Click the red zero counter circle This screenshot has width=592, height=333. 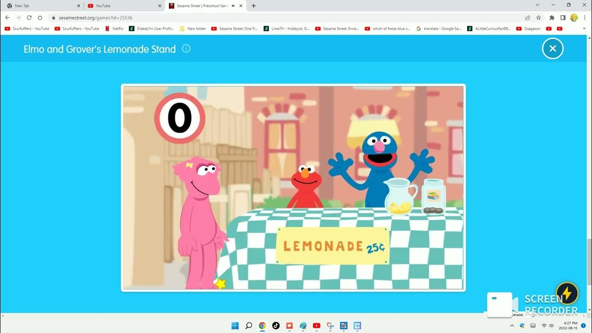[x=179, y=118]
